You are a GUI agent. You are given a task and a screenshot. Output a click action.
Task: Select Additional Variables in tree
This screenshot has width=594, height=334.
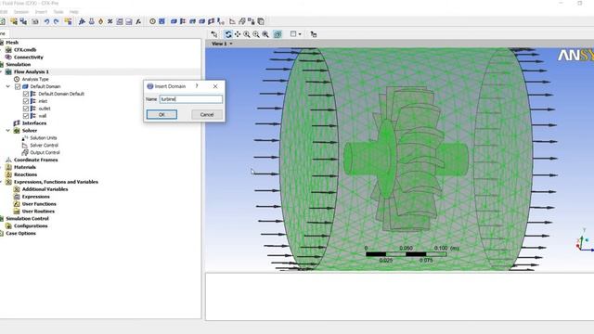45,189
